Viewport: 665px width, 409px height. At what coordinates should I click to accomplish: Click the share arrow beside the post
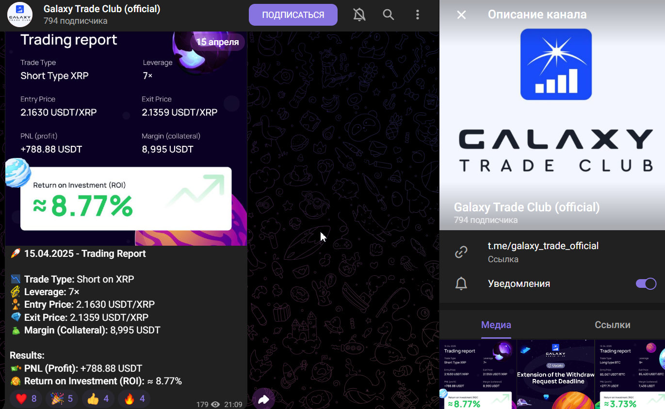(x=264, y=399)
